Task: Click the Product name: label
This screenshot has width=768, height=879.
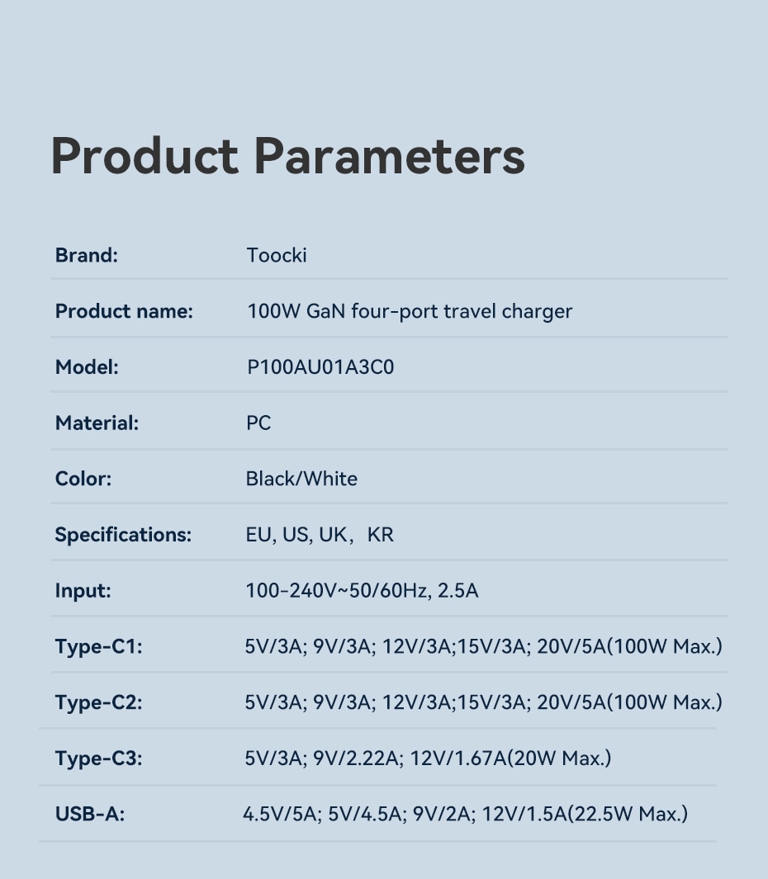Action: point(124,311)
